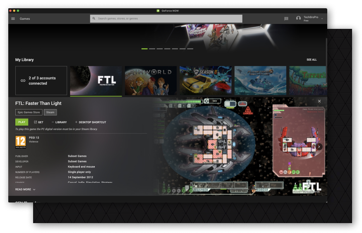Open the notifications feedback icon
Screen dimensions: 362x233
(286, 19)
